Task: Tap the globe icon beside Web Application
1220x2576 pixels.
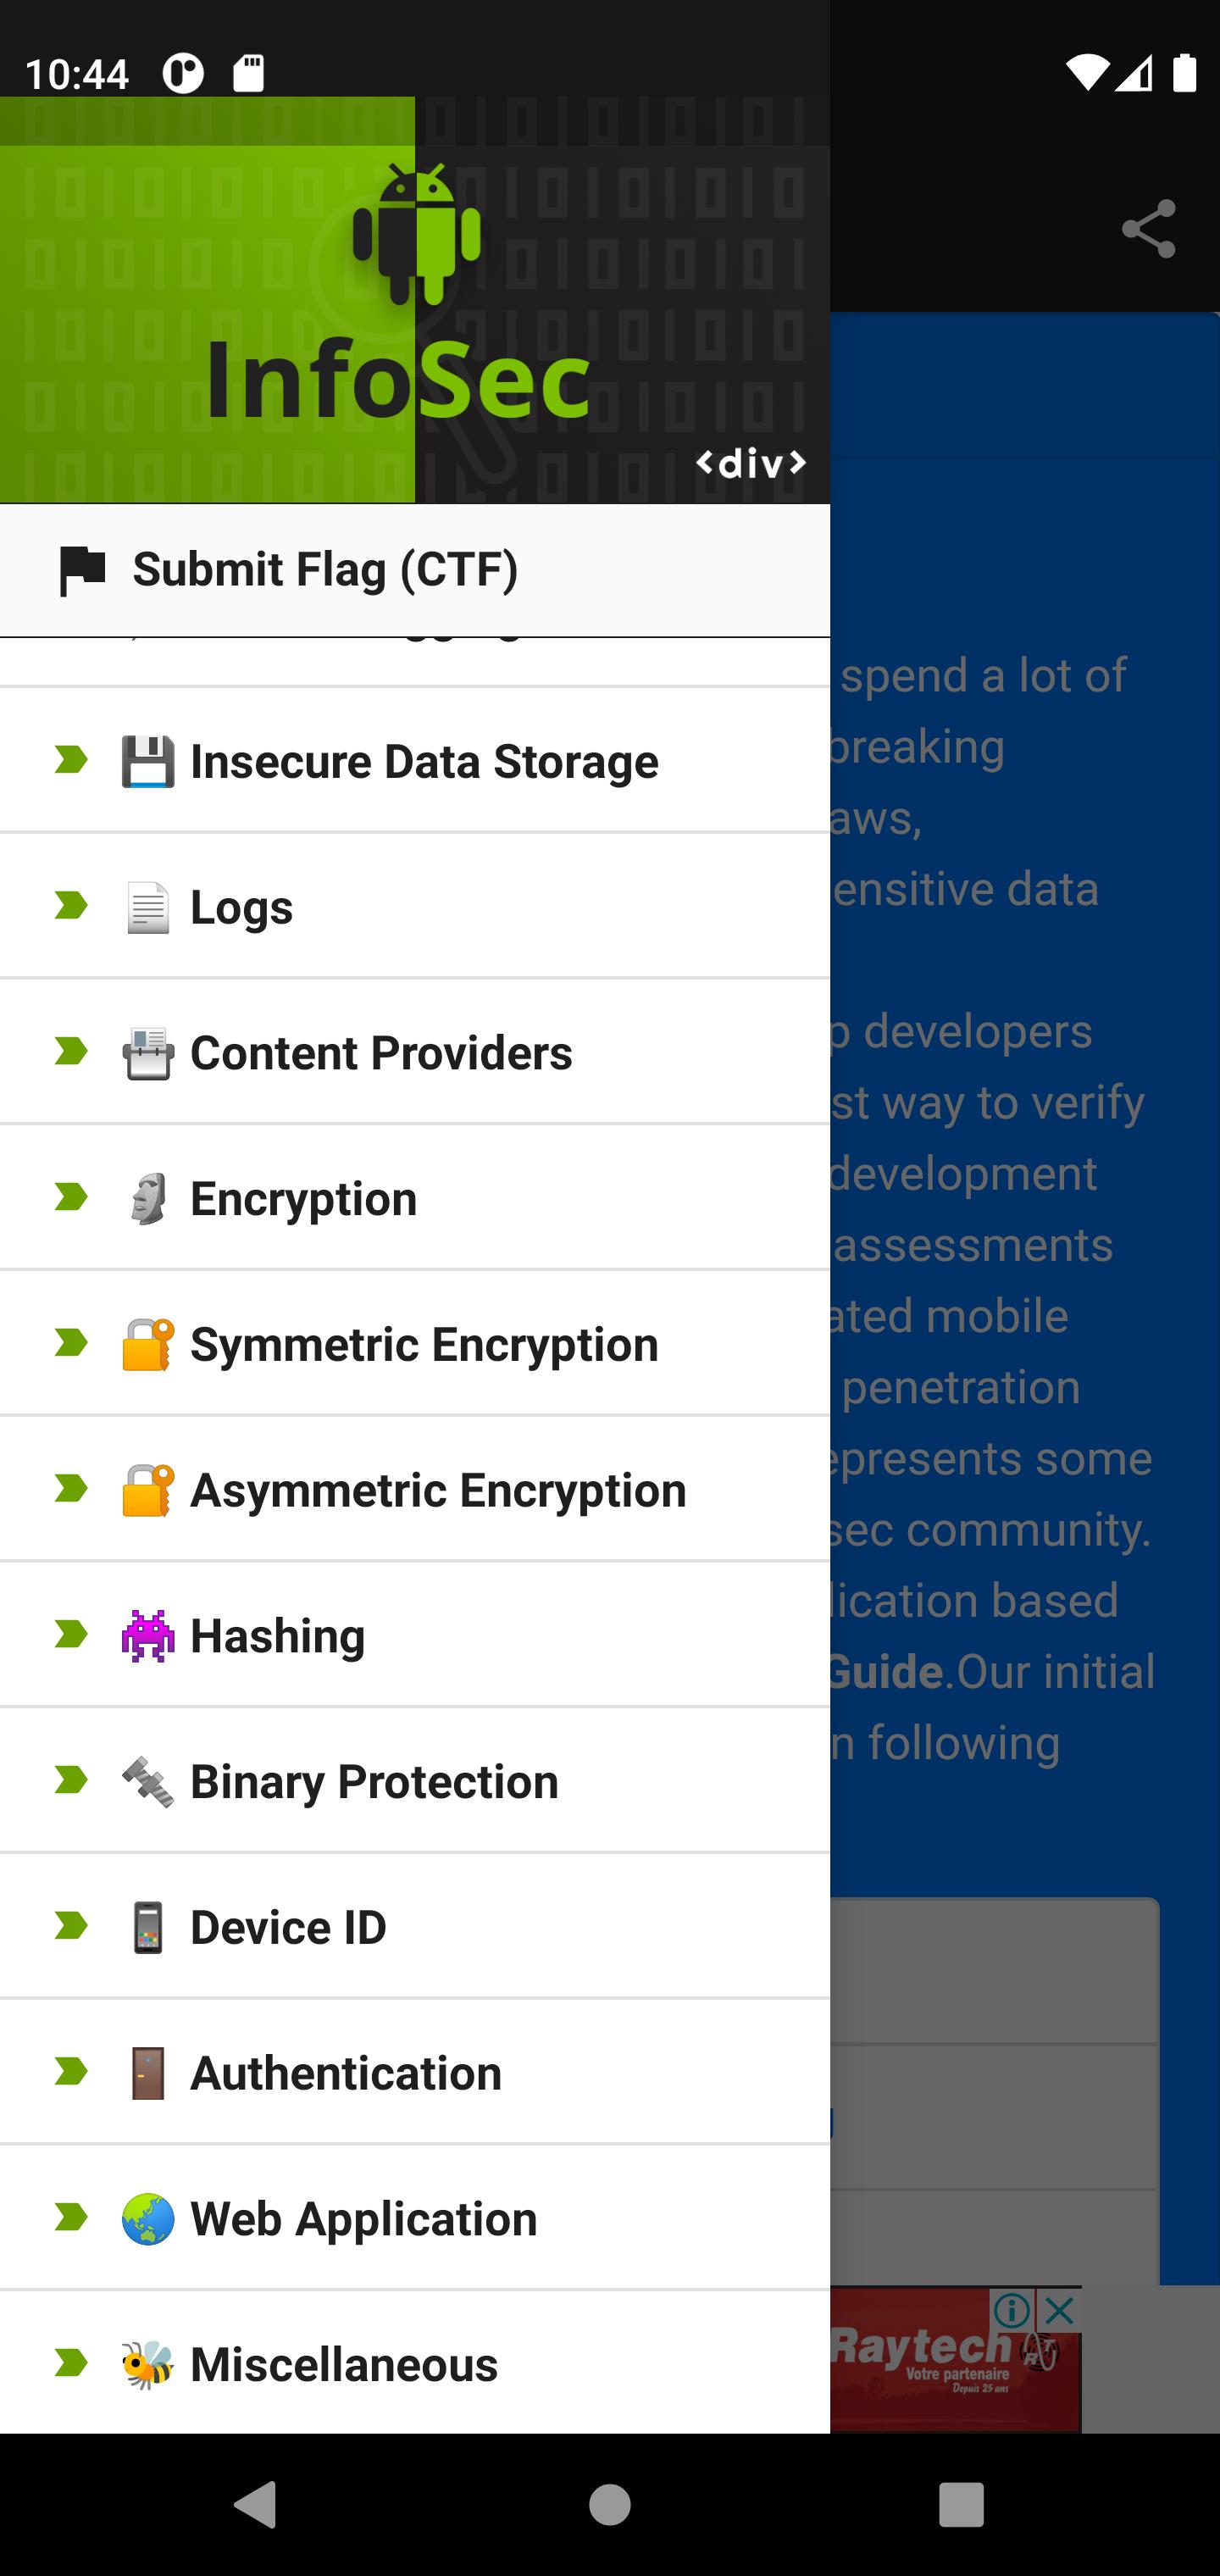Action: coord(148,2219)
